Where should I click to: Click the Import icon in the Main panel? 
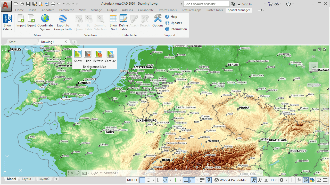tap(21, 21)
